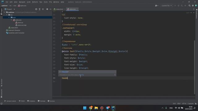This screenshot has height=111, width=198.
Task: Toggle tool window bars bottom-left icon
Action: pyautogui.click(x=2, y=104)
